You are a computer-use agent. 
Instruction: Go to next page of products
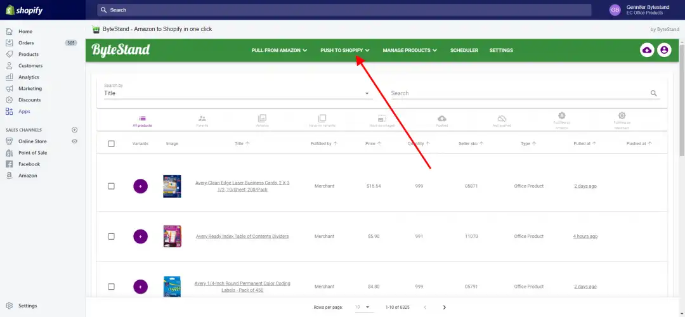(x=444, y=307)
